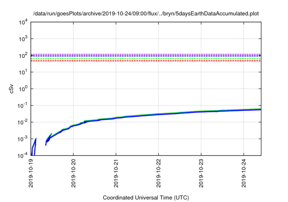
Task: Click the 2019-10-20 date label
Action: click(73, 173)
